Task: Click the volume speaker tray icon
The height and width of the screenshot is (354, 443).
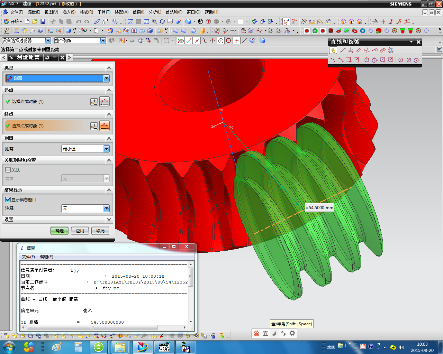Action: (401, 347)
